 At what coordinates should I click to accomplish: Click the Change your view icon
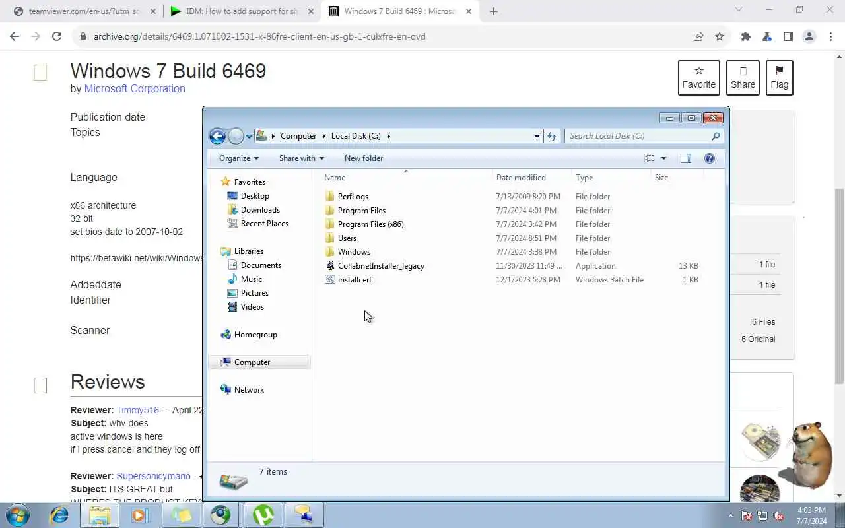point(650,158)
